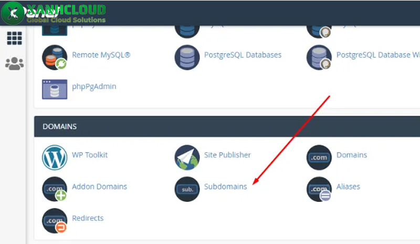Open the sidebar grid home icon
Screen dimensions: 420x244
pyautogui.click(x=14, y=38)
